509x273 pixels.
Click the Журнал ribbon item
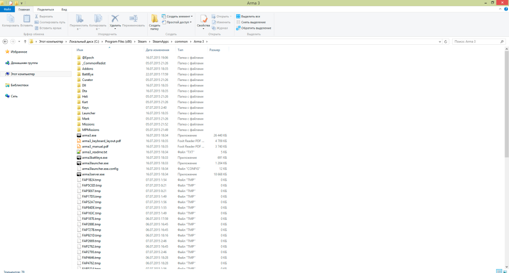click(220, 28)
